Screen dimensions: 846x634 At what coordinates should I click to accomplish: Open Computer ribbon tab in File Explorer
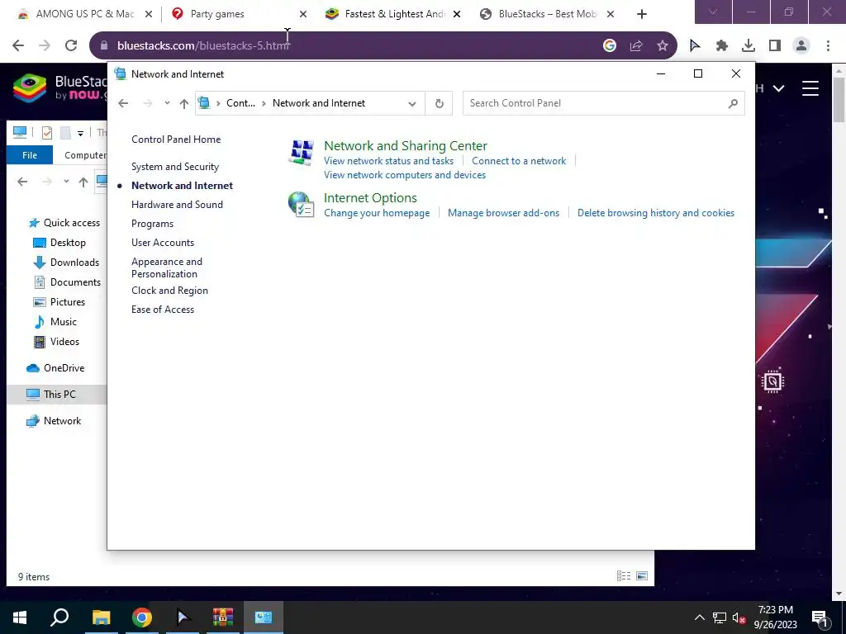[84, 155]
